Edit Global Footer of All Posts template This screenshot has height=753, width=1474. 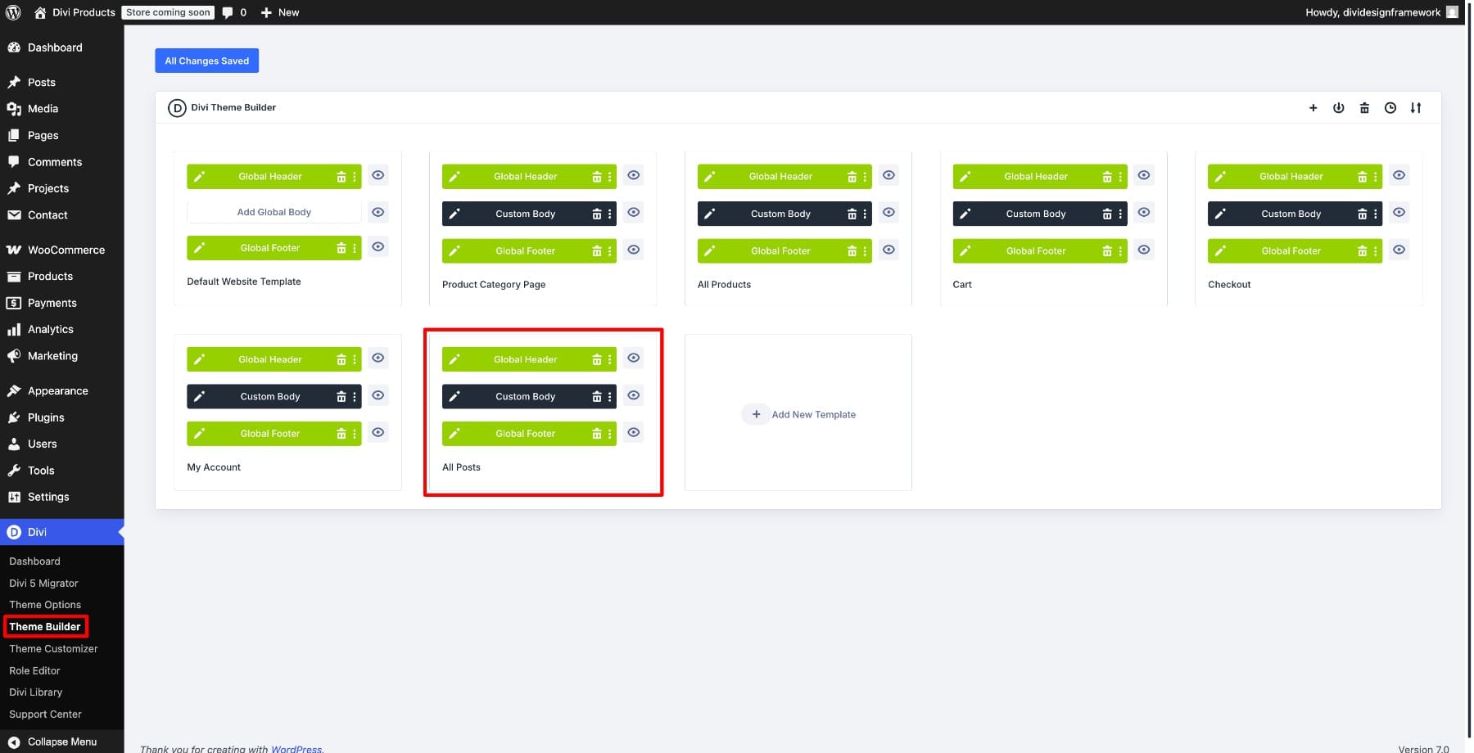click(454, 434)
